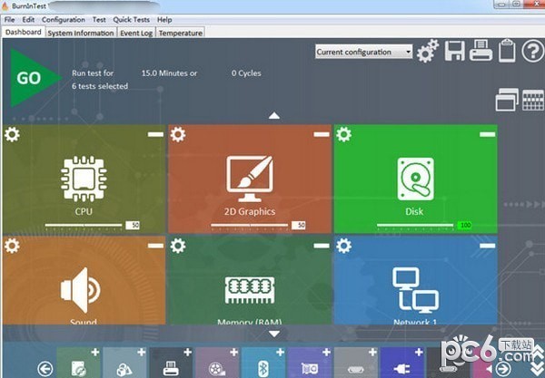The width and height of the screenshot is (545, 378).
Task: Add the 3D shapes graphics test tile
Action: coord(124,363)
